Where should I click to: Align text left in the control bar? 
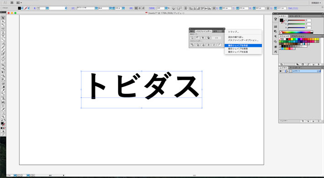coord(136,8)
